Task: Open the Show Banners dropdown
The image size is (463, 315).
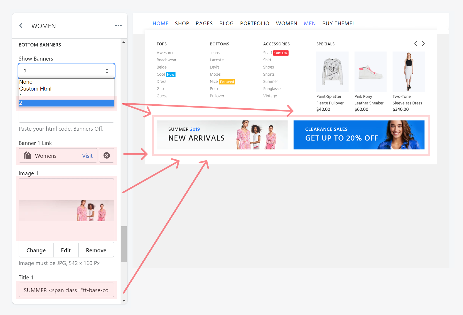Action: [66, 71]
